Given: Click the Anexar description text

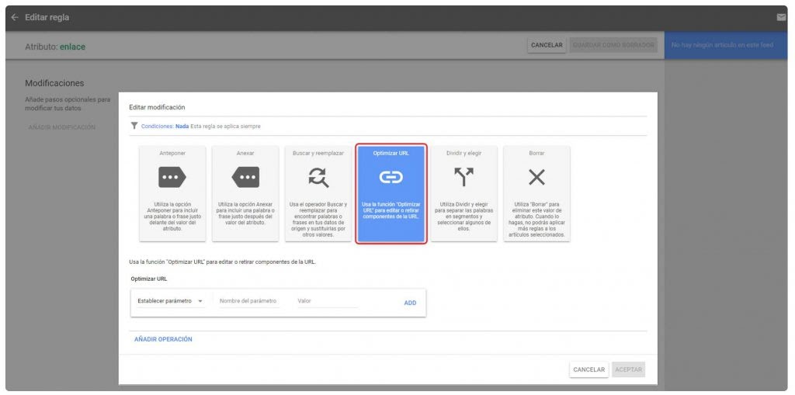Looking at the screenshot, I should (245, 213).
